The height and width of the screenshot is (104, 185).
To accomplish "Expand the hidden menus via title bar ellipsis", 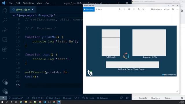I will point(54,3).
